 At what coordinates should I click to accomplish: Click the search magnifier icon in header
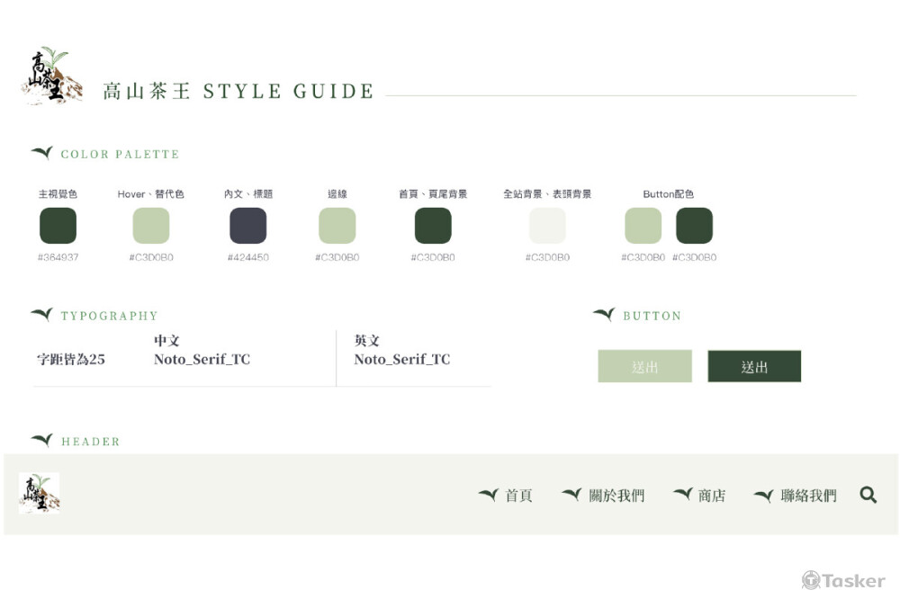pyautogui.click(x=868, y=495)
